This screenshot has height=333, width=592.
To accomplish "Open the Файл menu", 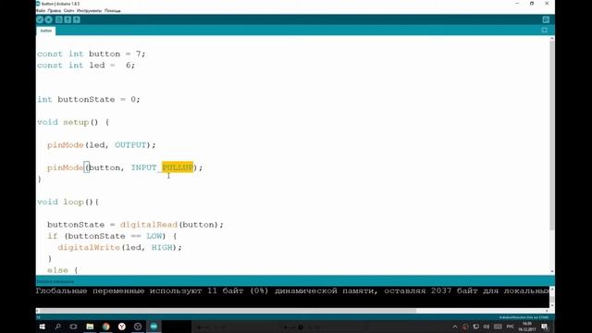I will (x=41, y=11).
